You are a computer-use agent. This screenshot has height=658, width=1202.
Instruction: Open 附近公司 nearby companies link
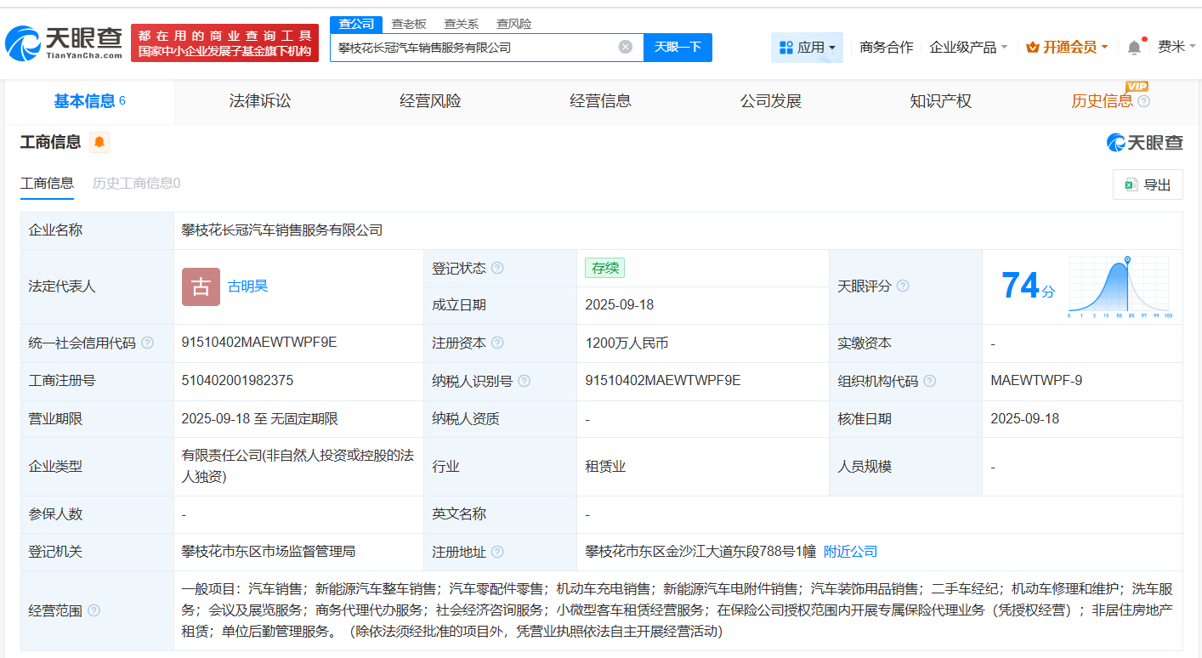tap(850, 552)
